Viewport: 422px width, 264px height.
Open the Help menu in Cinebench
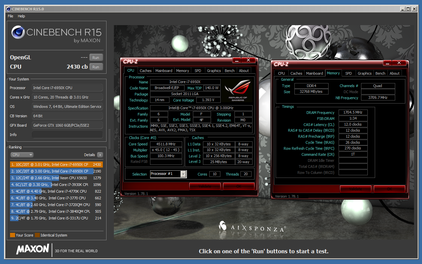coord(21,16)
